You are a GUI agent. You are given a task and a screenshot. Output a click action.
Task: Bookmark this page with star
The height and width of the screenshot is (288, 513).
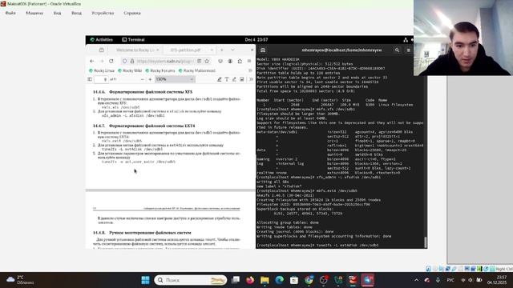(207, 61)
